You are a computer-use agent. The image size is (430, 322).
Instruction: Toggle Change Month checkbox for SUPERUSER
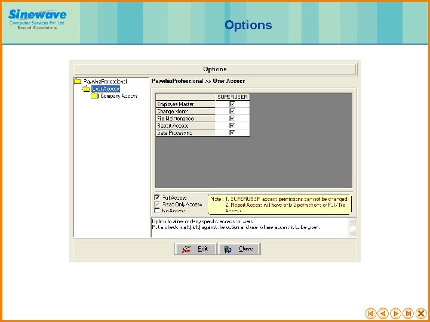pyautogui.click(x=232, y=111)
